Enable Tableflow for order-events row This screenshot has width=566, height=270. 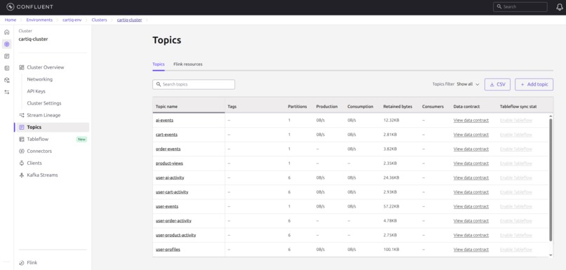(x=516, y=149)
